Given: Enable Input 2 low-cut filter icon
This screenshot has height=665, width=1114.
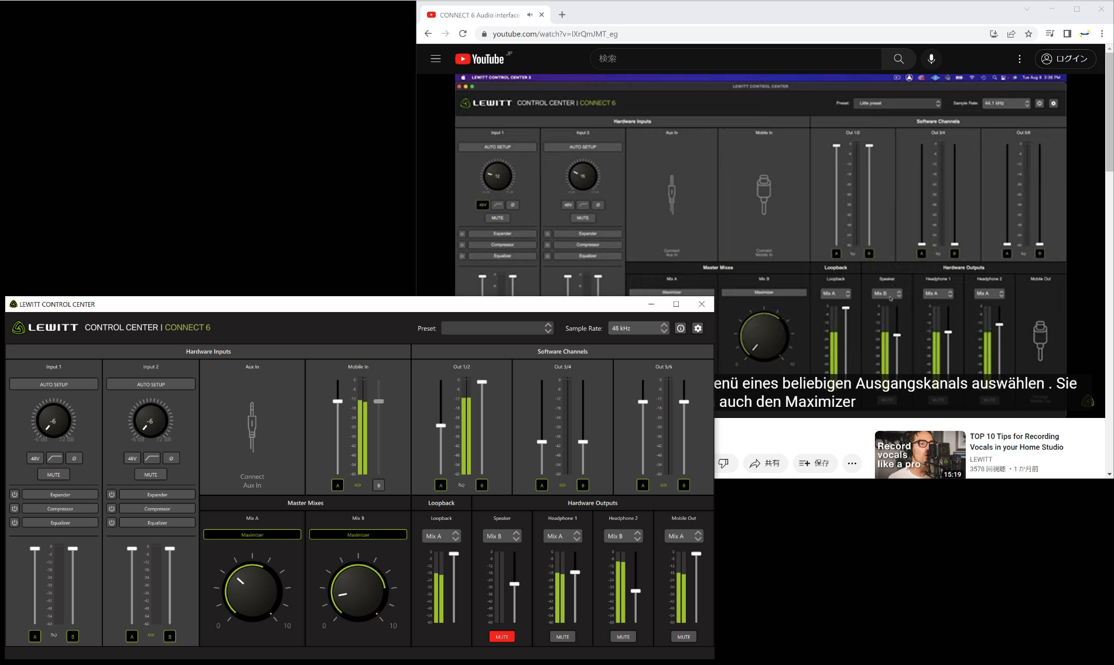Looking at the screenshot, I should pos(152,458).
